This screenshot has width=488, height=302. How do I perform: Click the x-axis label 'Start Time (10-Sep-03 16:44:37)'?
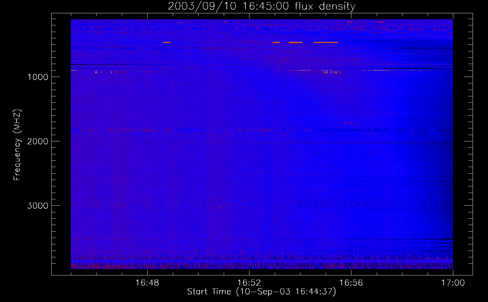(x=261, y=292)
